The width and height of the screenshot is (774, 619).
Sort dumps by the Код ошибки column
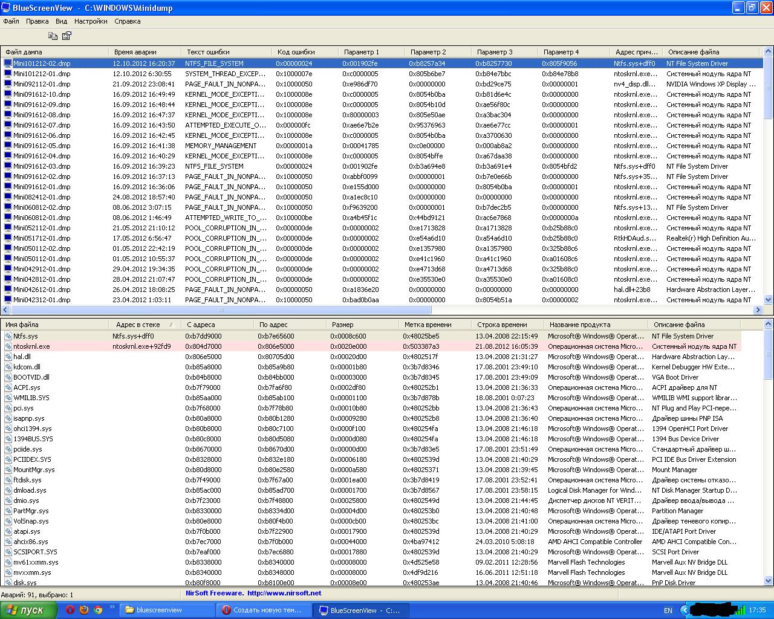305,52
